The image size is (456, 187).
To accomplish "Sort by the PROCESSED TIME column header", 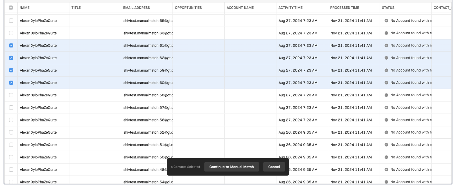I will tap(345, 8).
